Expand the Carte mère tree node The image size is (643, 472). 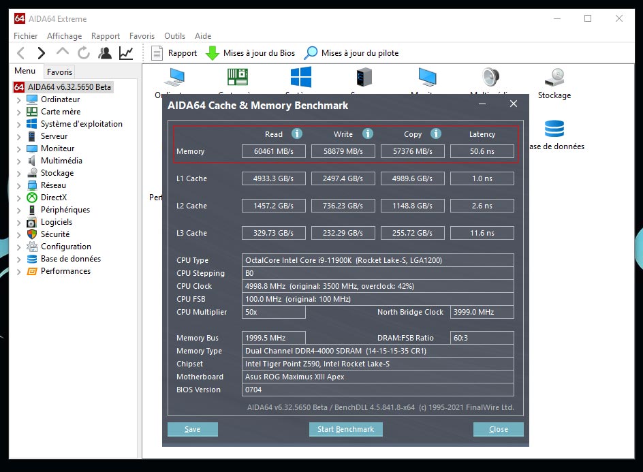[19, 112]
